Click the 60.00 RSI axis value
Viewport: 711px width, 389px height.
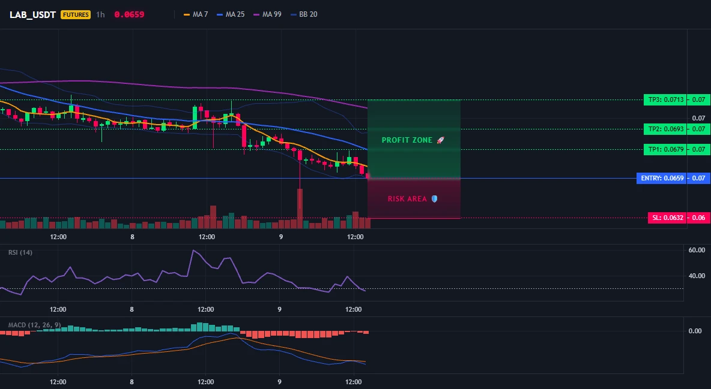(x=697, y=250)
